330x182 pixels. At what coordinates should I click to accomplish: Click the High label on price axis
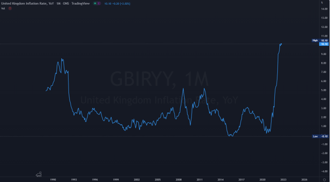[315, 40]
